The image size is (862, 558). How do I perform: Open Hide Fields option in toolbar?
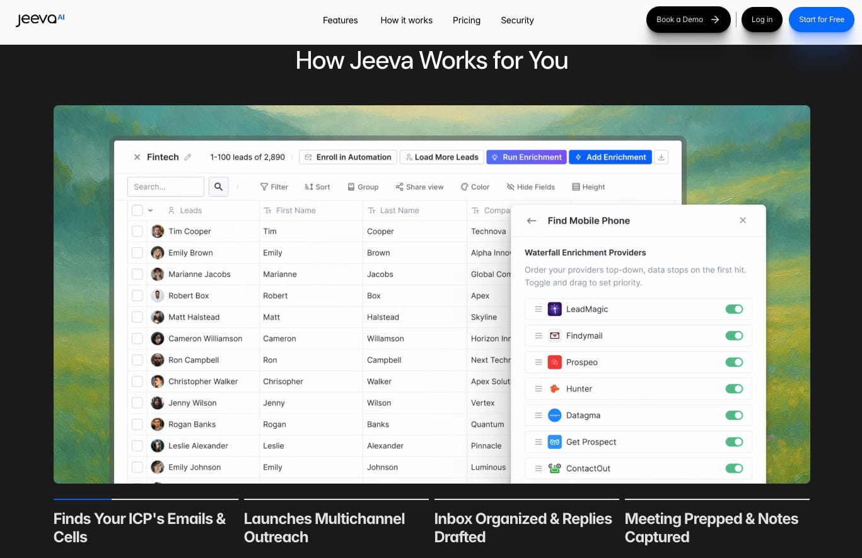point(530,187)
